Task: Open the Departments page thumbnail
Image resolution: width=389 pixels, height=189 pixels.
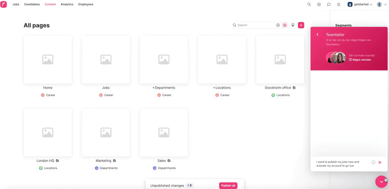Action: pos(164,59)
